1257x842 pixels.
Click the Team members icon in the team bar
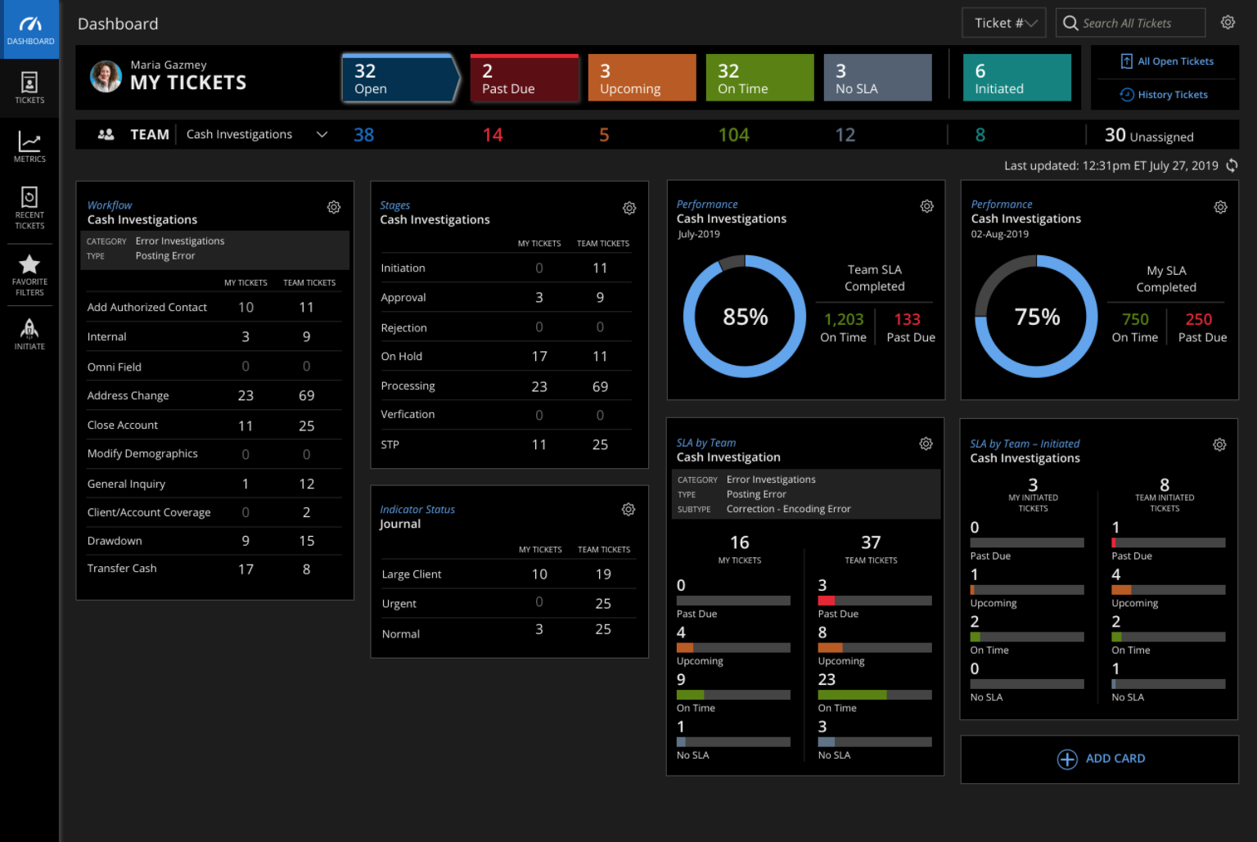point(106,134)
